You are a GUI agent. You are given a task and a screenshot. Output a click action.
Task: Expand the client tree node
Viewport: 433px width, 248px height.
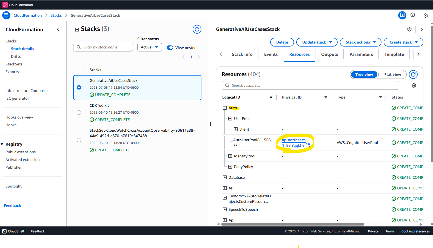point(236,129)
